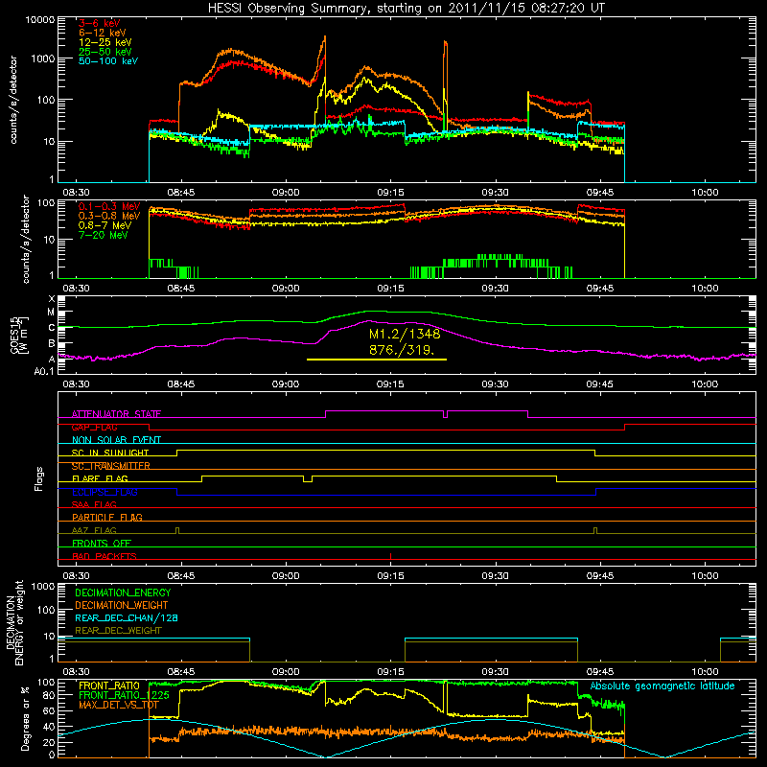Click the M1.2/1348 flare annotation
Screen dimensions: 767x767
click(405, 334)
